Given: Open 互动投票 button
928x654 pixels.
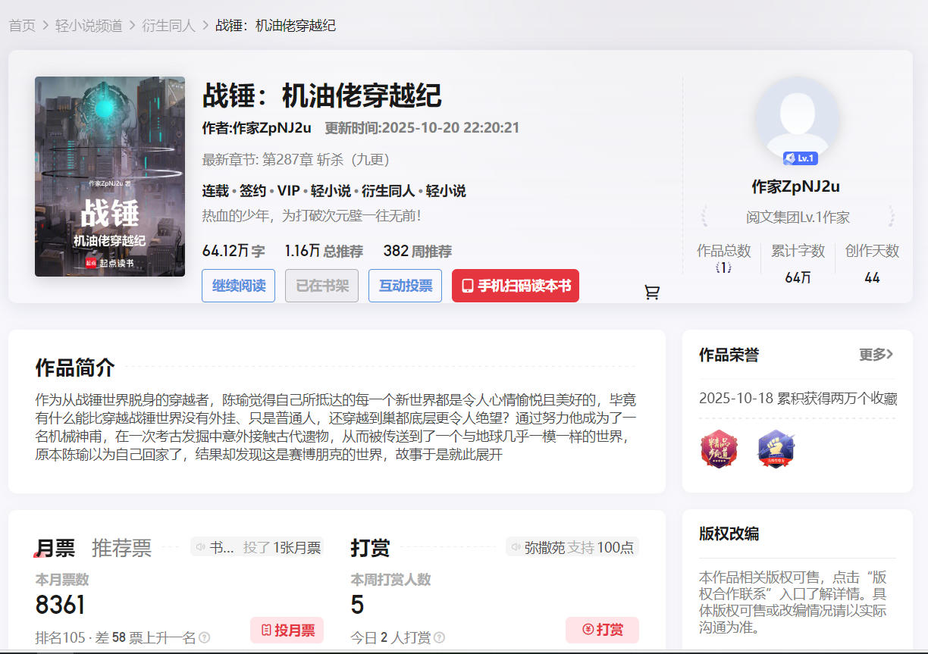Looking at the screenshot, I should click(405, 286).
